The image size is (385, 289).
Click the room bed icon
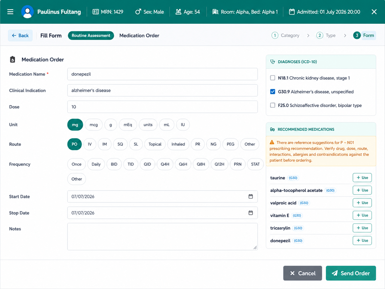[215, 12]
